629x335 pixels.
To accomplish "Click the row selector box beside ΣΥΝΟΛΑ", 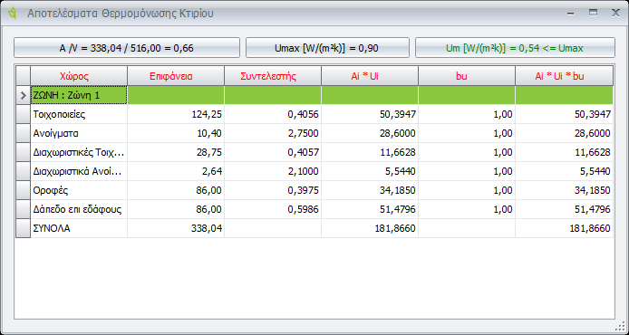I will (x=23, y=228).
